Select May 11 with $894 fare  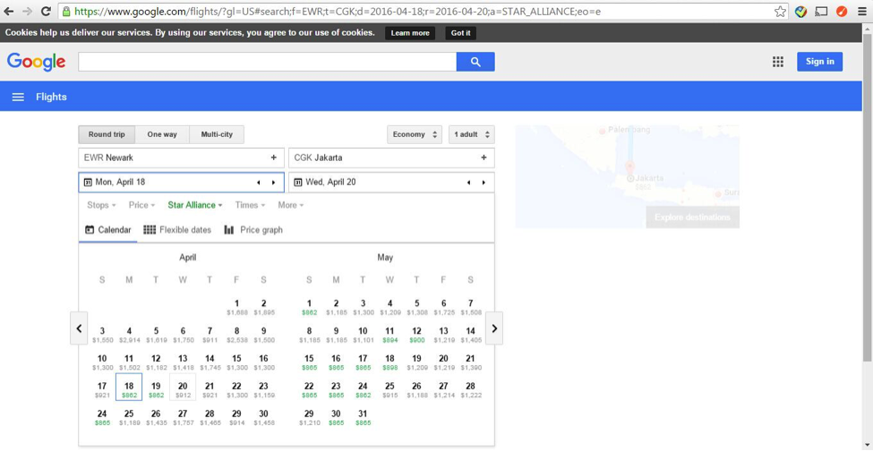tap(389, 334)
